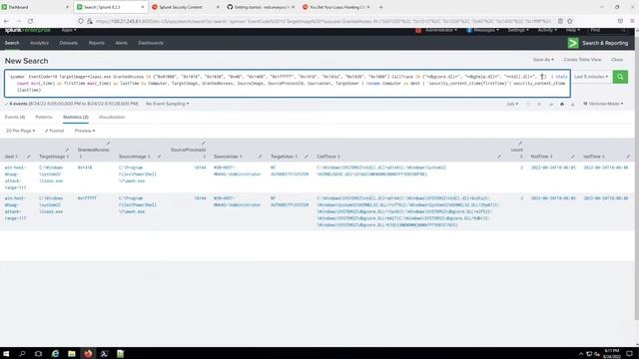The image size is (639, 359).
Task: Switch to the Dashboard browser tab
Action: [x=36, y=7]
